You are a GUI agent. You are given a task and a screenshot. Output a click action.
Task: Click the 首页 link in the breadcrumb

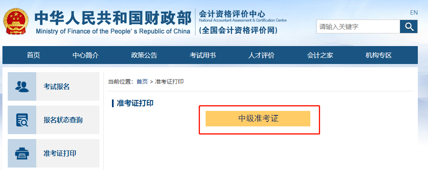tap(142, 82)
